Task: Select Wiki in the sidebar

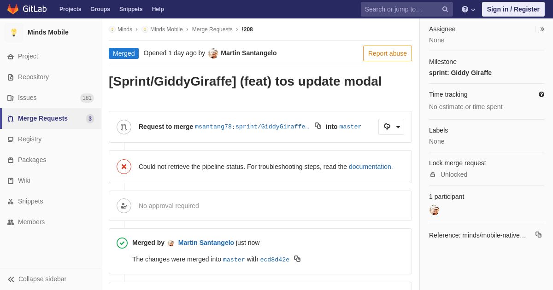Action: click(51, 180)
